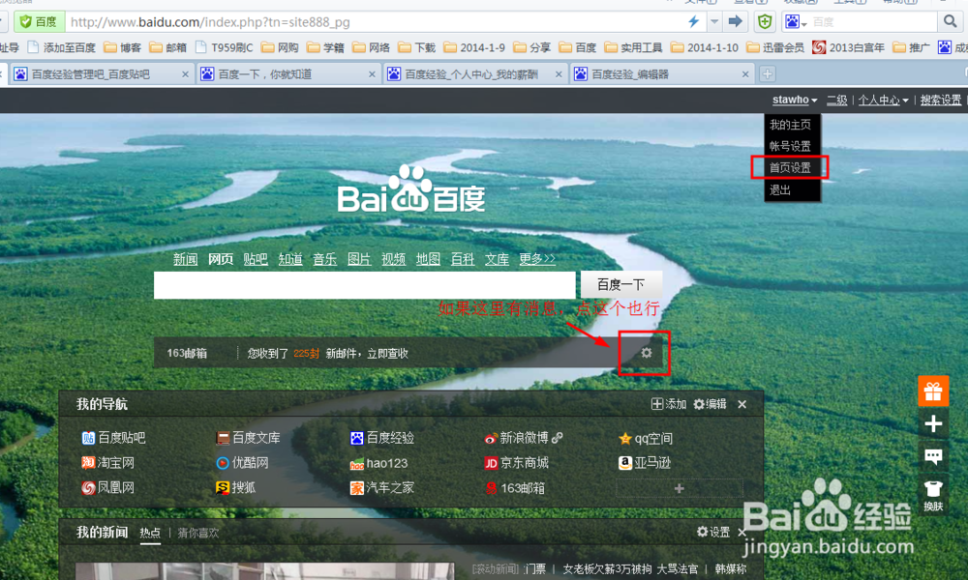Screen dimensions: 968x580
Task: Expand 更多>> search categories
Action: tap(537, 259)
